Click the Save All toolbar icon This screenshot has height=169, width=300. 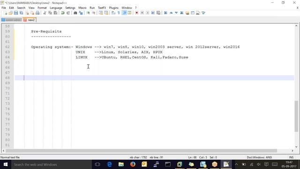21,13
